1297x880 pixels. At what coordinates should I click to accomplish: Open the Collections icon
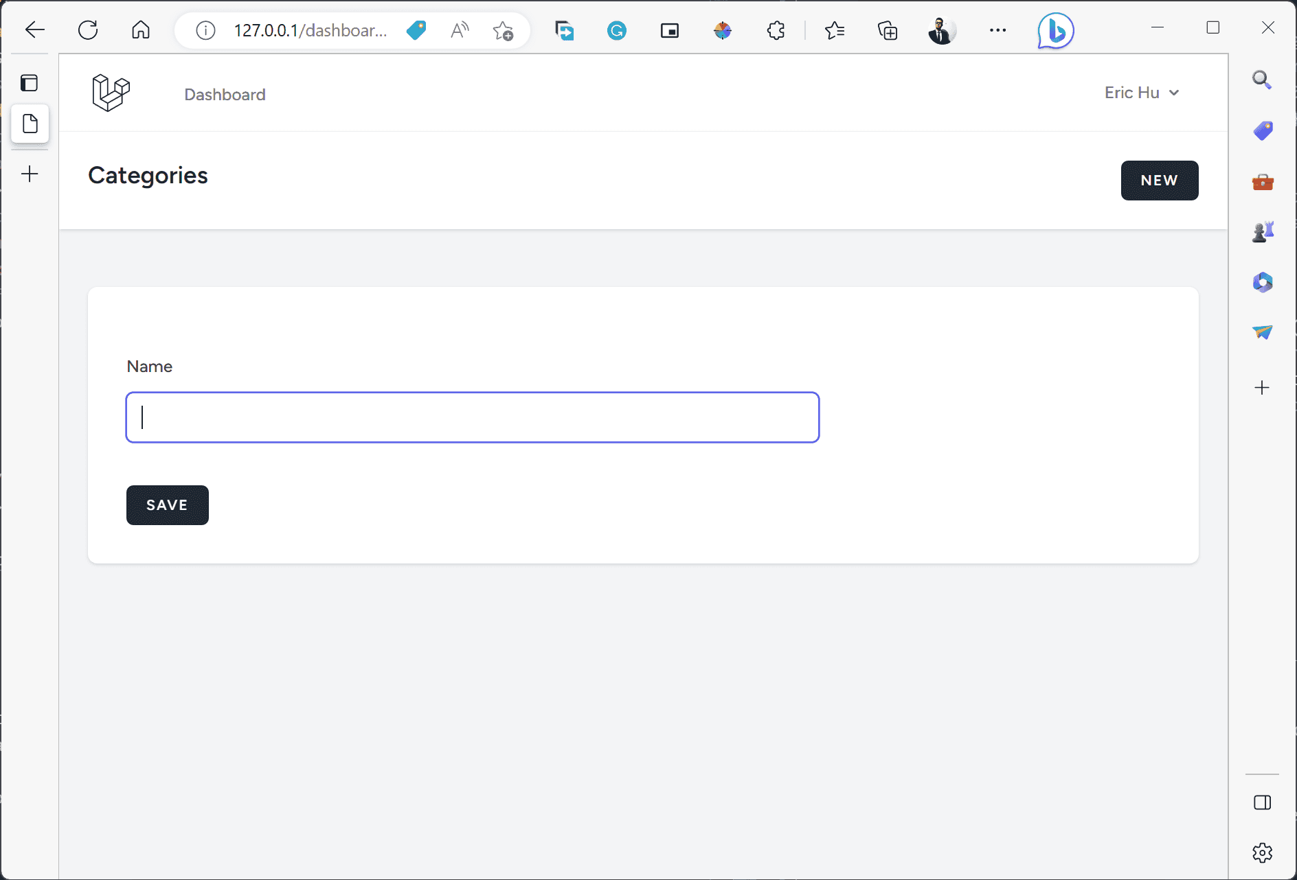pyautogui.click(x=888, y=30)
